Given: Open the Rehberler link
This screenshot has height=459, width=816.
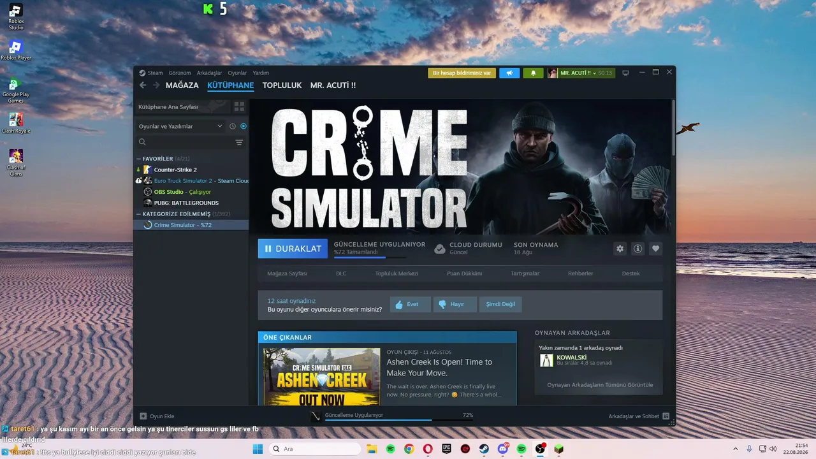Looking at the screenshot, I should pyautogui.click(x=581, y=273).
